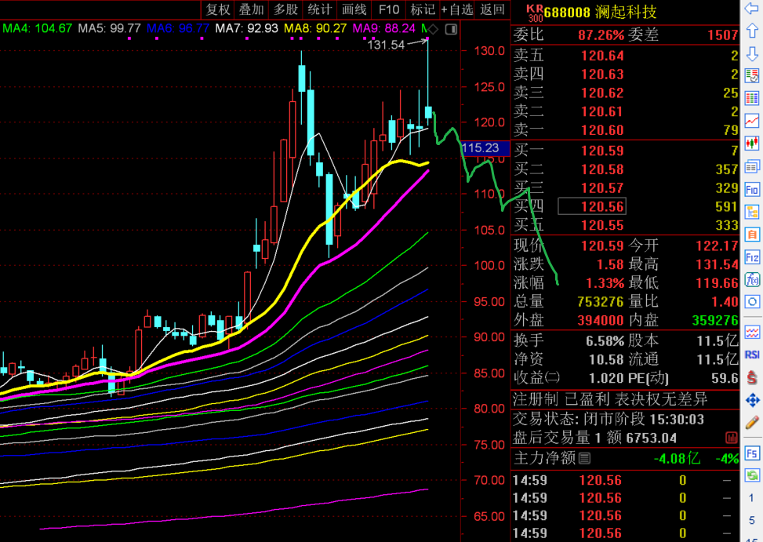Click the 复权 toolbar tab
The image size is (763, 542).
(217, 9)
